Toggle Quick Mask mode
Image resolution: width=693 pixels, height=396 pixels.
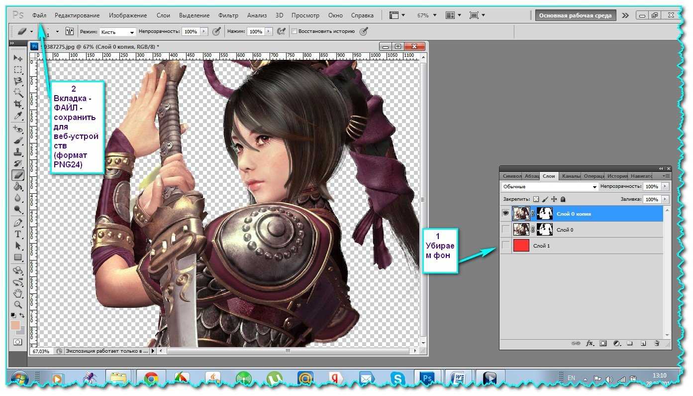pos(18,342)
